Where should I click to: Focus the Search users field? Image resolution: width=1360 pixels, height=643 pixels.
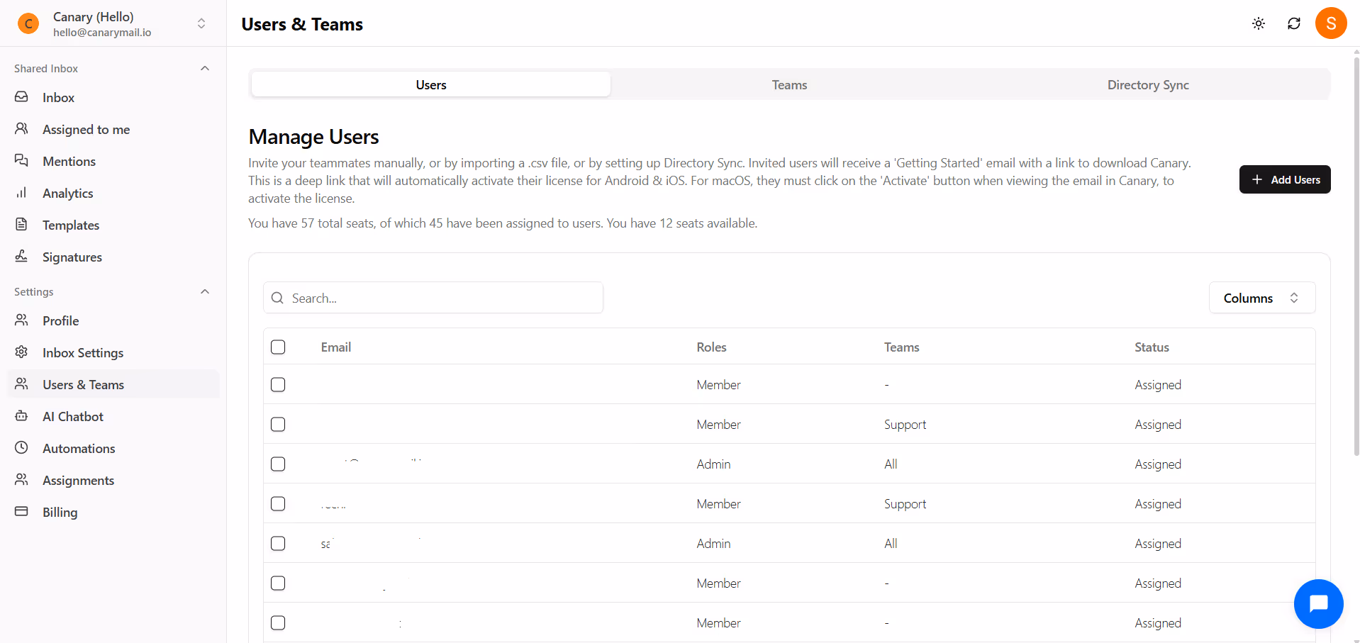point(433,298)
